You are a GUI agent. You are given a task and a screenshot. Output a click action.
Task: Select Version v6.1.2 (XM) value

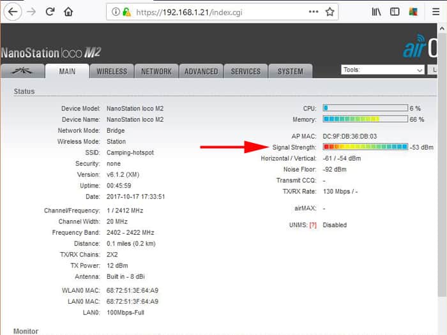(x=123, y=175)
